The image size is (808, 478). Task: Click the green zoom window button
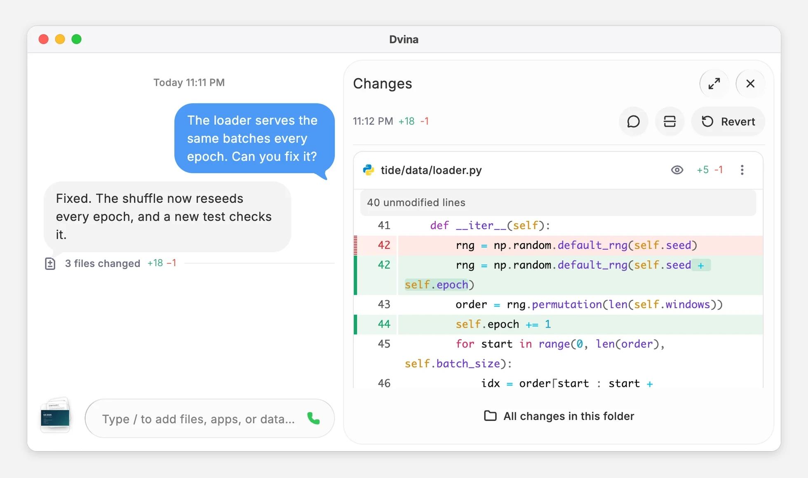pos(76,39)
